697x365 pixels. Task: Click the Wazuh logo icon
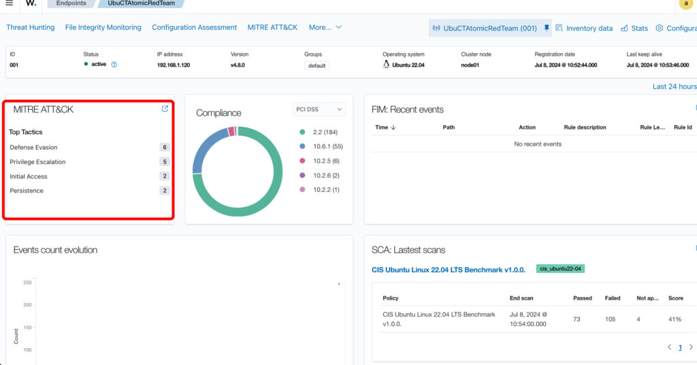click(31, 3)
